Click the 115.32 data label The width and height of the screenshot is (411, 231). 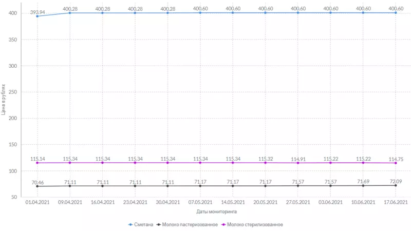coord(265,159)
